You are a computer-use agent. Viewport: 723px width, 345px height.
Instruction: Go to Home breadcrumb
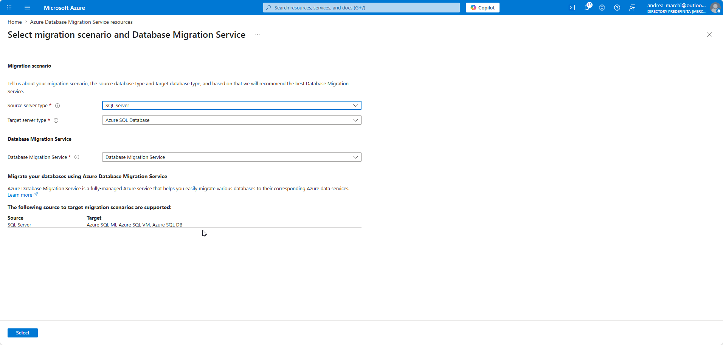click(15, 22)
